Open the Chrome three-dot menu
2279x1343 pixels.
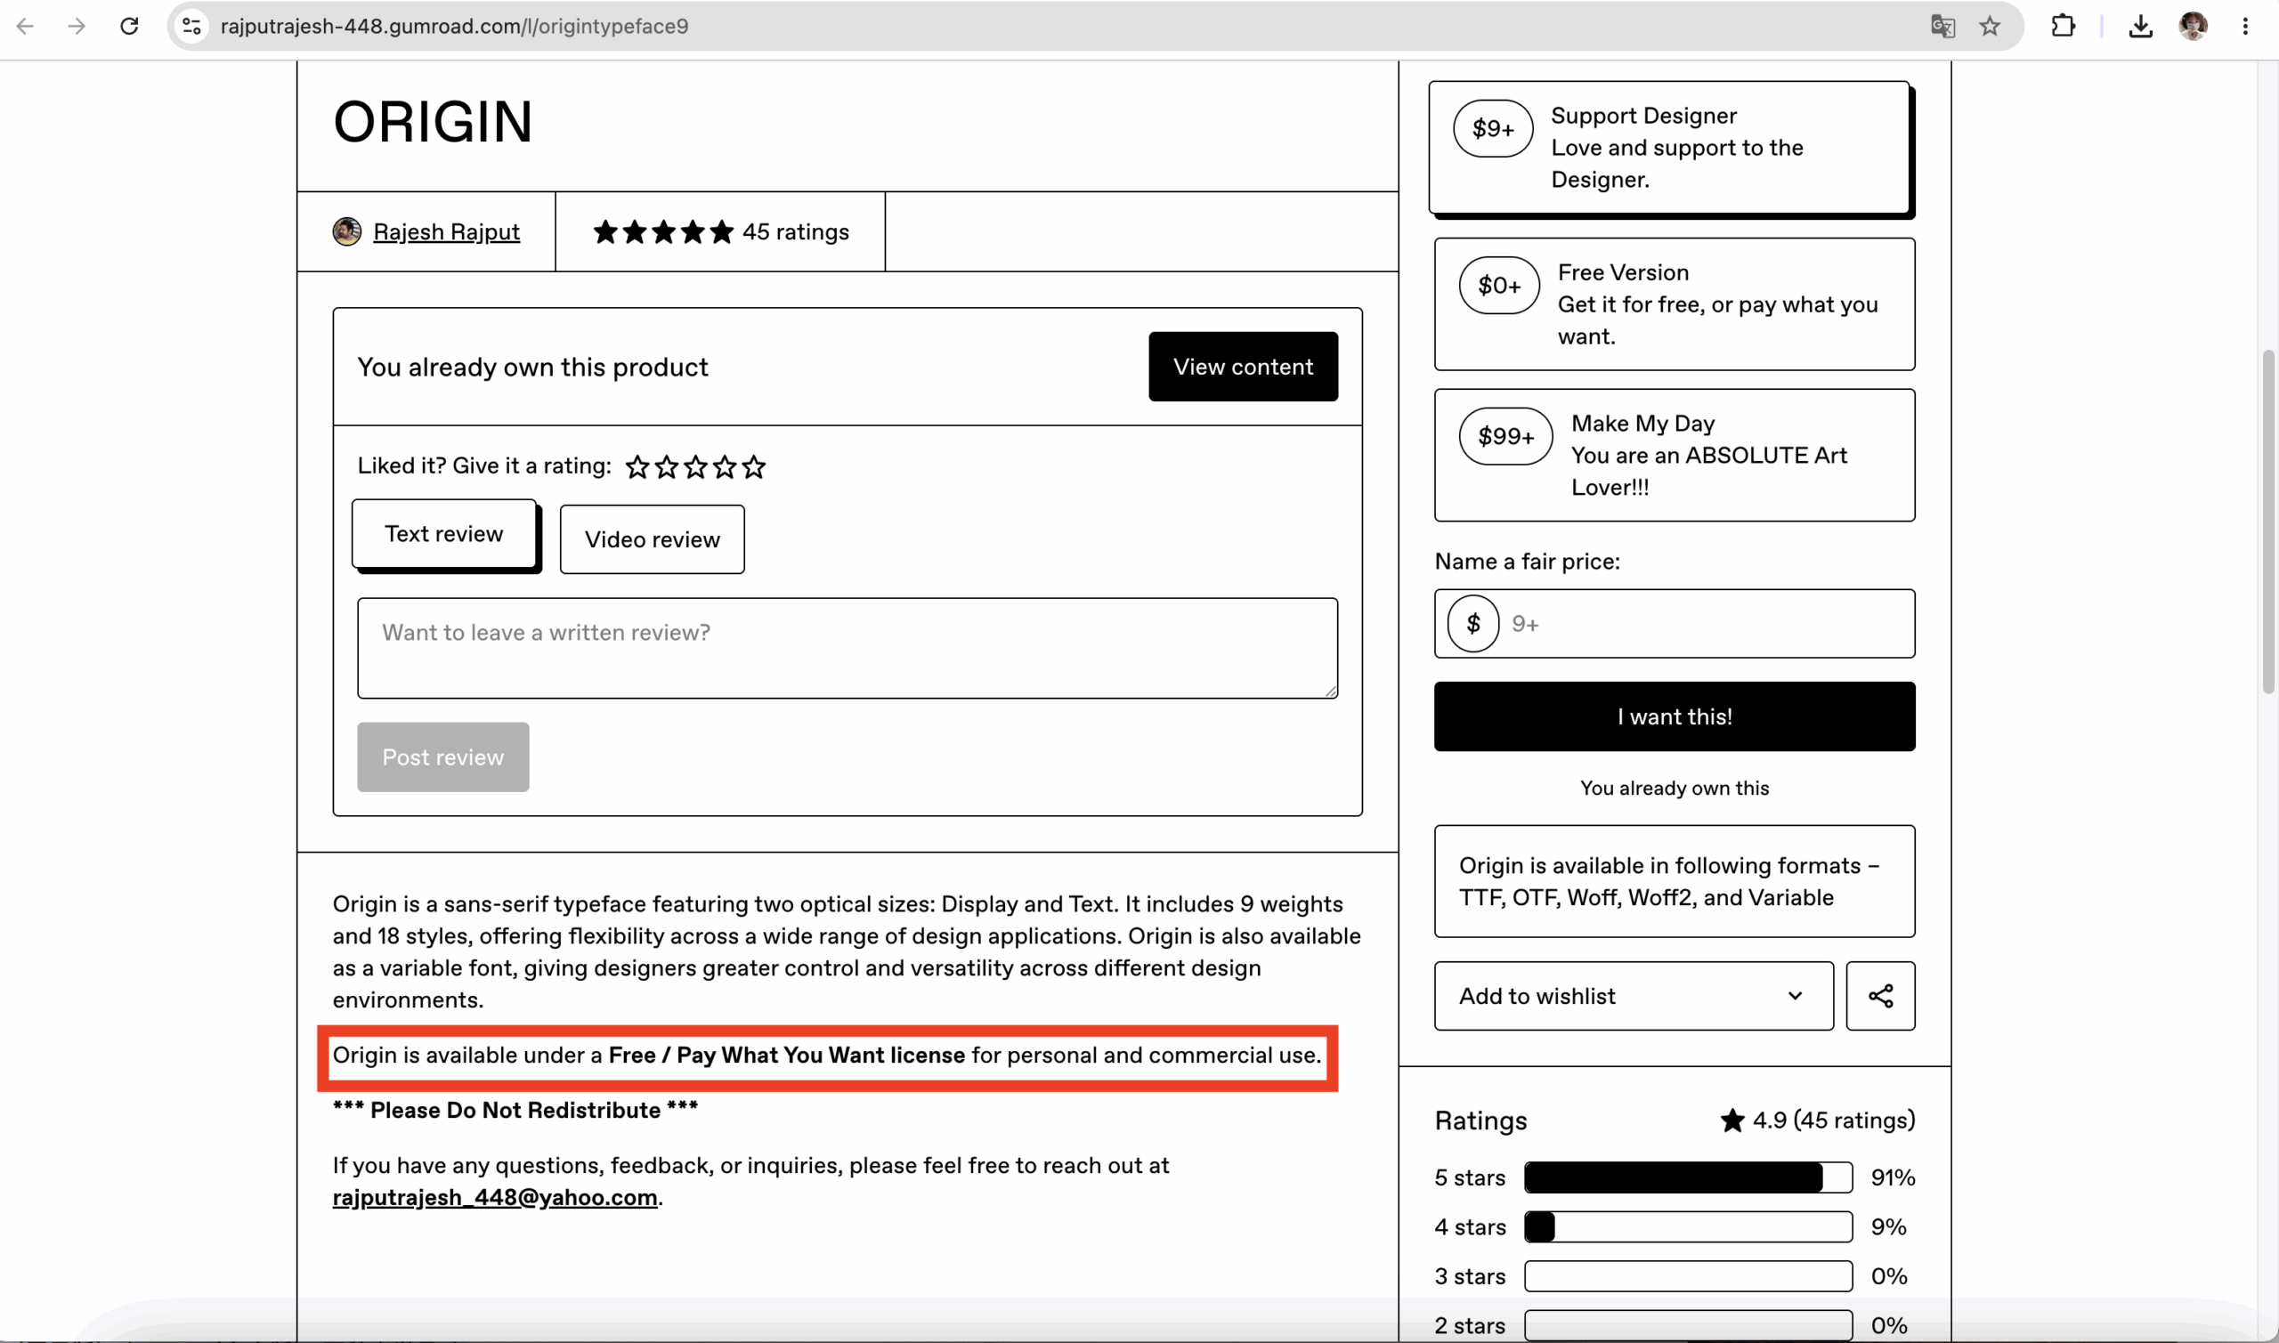[2245, 26]
